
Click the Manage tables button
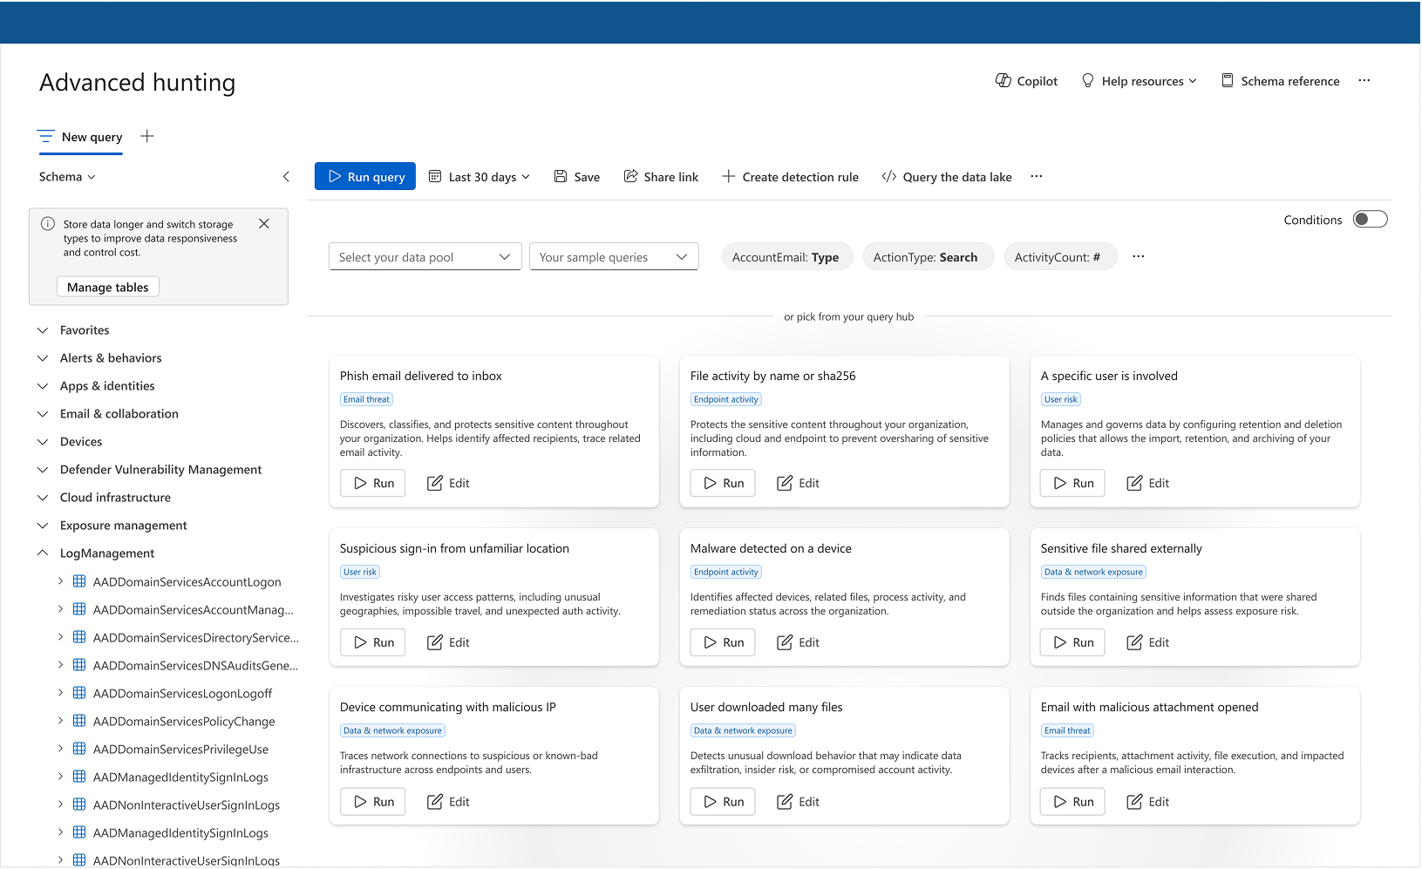tap(108, 288)
